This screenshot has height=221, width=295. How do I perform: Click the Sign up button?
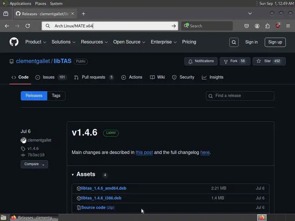pos(275,42)
